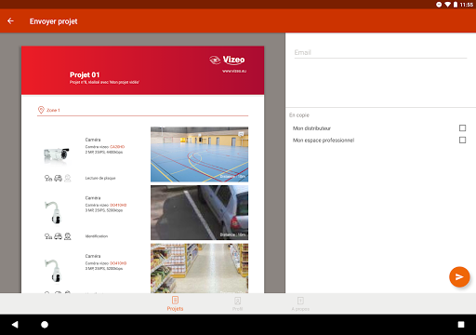This screenshot has height=335, width=476.
Task: Select the sports hall camera preview
Action: [x=199, y=154]
